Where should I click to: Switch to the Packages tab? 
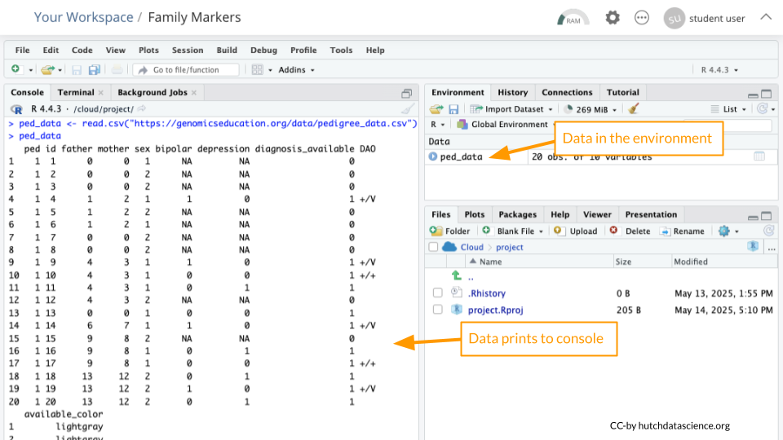(x=517, y=214)
